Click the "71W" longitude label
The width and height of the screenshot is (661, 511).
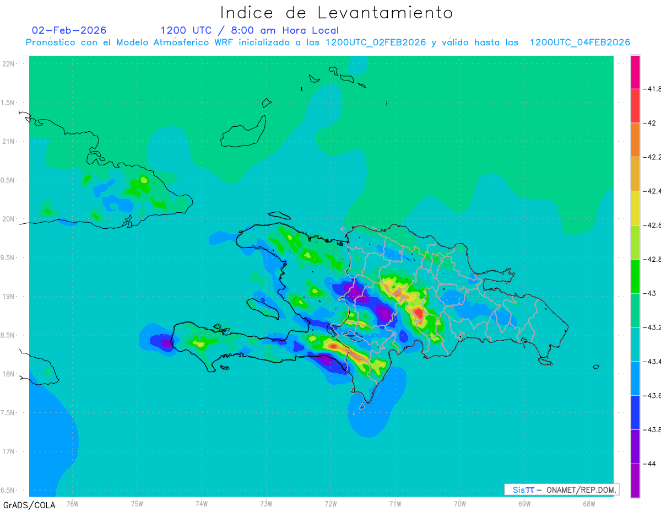pyautogui.click(x=395, y=503)
